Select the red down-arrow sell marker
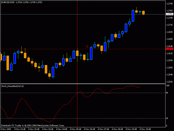 [87, 47]
